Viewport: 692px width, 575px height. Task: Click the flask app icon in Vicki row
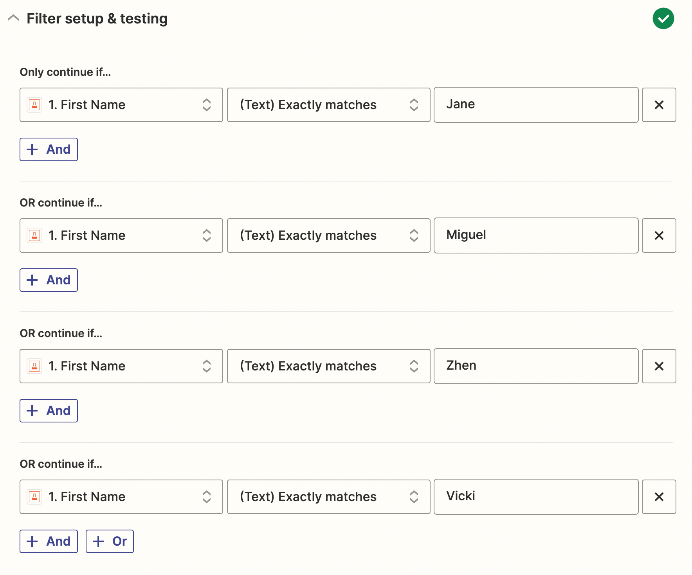click(x=34, y=497)
